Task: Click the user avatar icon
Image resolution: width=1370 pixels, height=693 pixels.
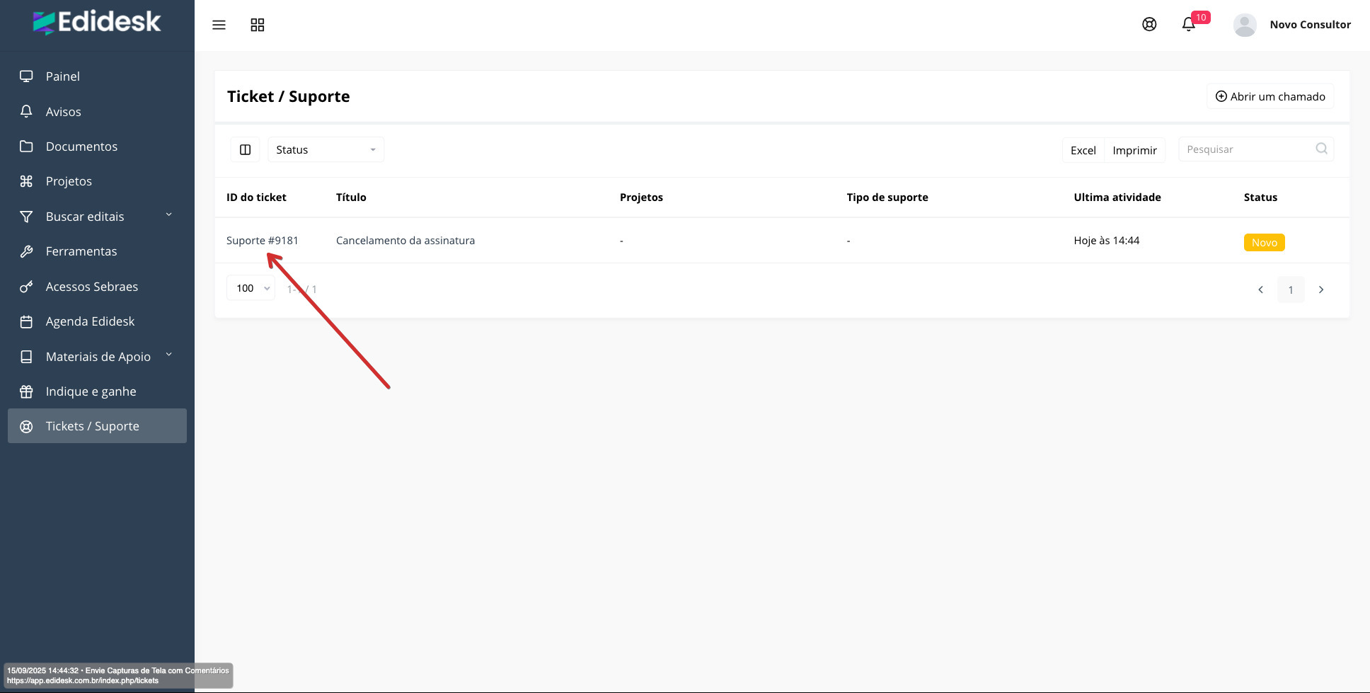Action: [x=1244, y=25]
